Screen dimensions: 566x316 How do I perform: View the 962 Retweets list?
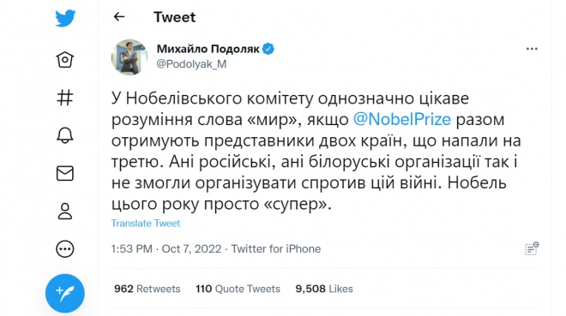click(x=148, y=289)
